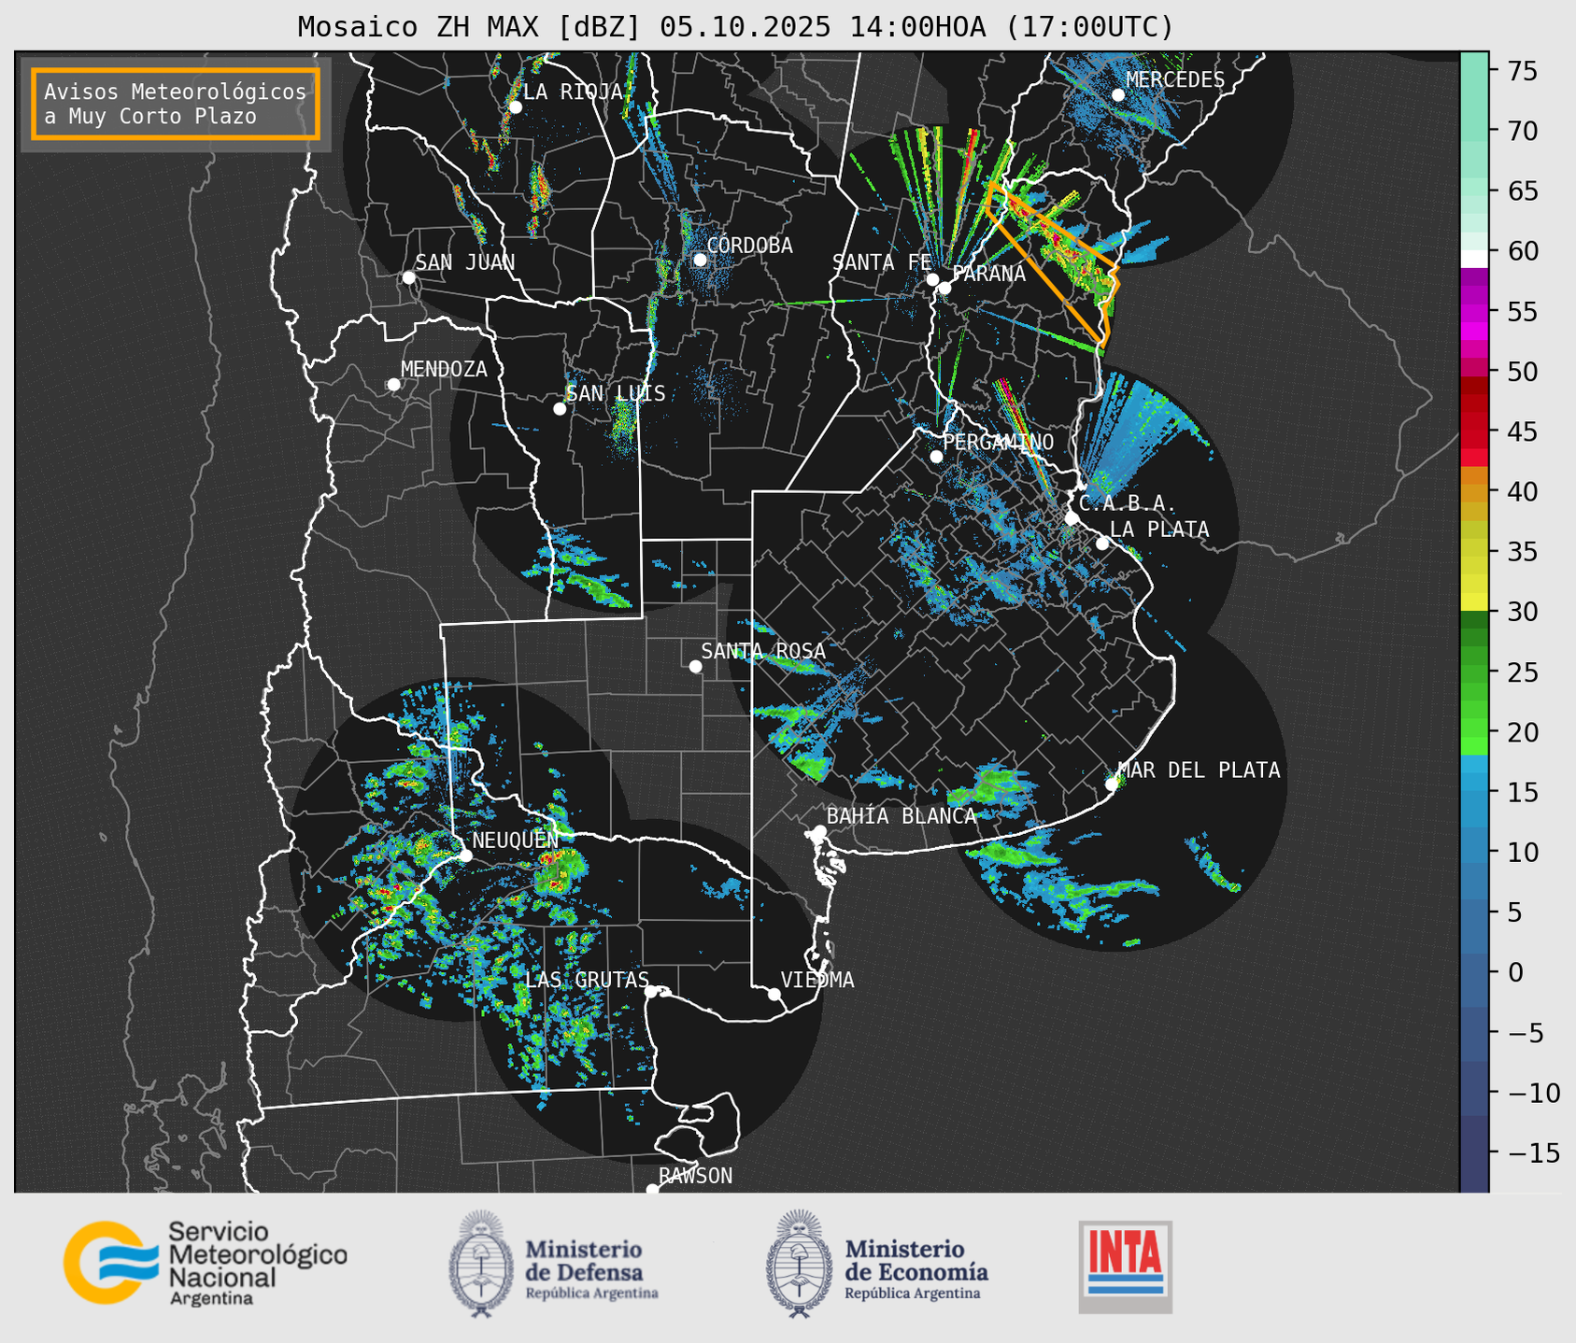This screenshot has height=1343, width=1576.
Task: Click the Ministerio de Economía emblem
Action: (x=799, y=1264)
